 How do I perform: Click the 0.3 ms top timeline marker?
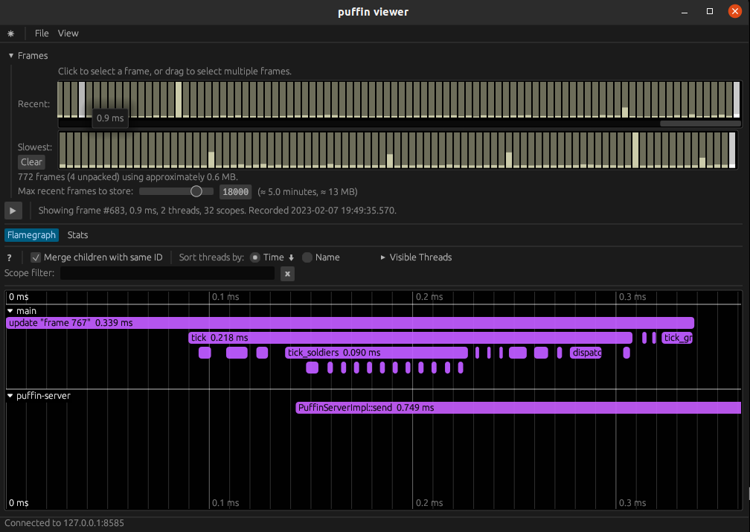tap(632, 297)
